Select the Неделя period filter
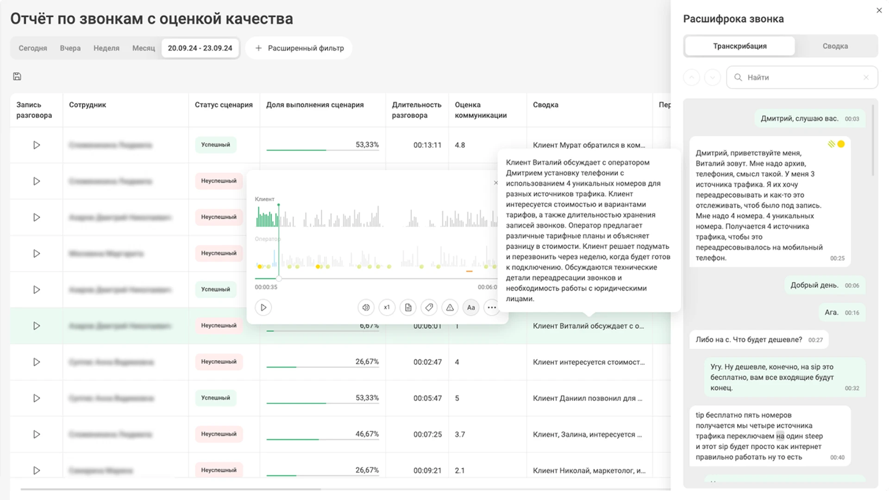 (x=106, y=48)
